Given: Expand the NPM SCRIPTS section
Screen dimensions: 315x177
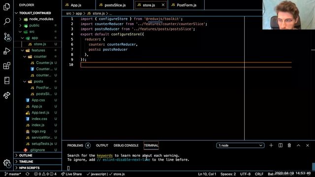Looking at the screenshot, I should tap(37, 168).
